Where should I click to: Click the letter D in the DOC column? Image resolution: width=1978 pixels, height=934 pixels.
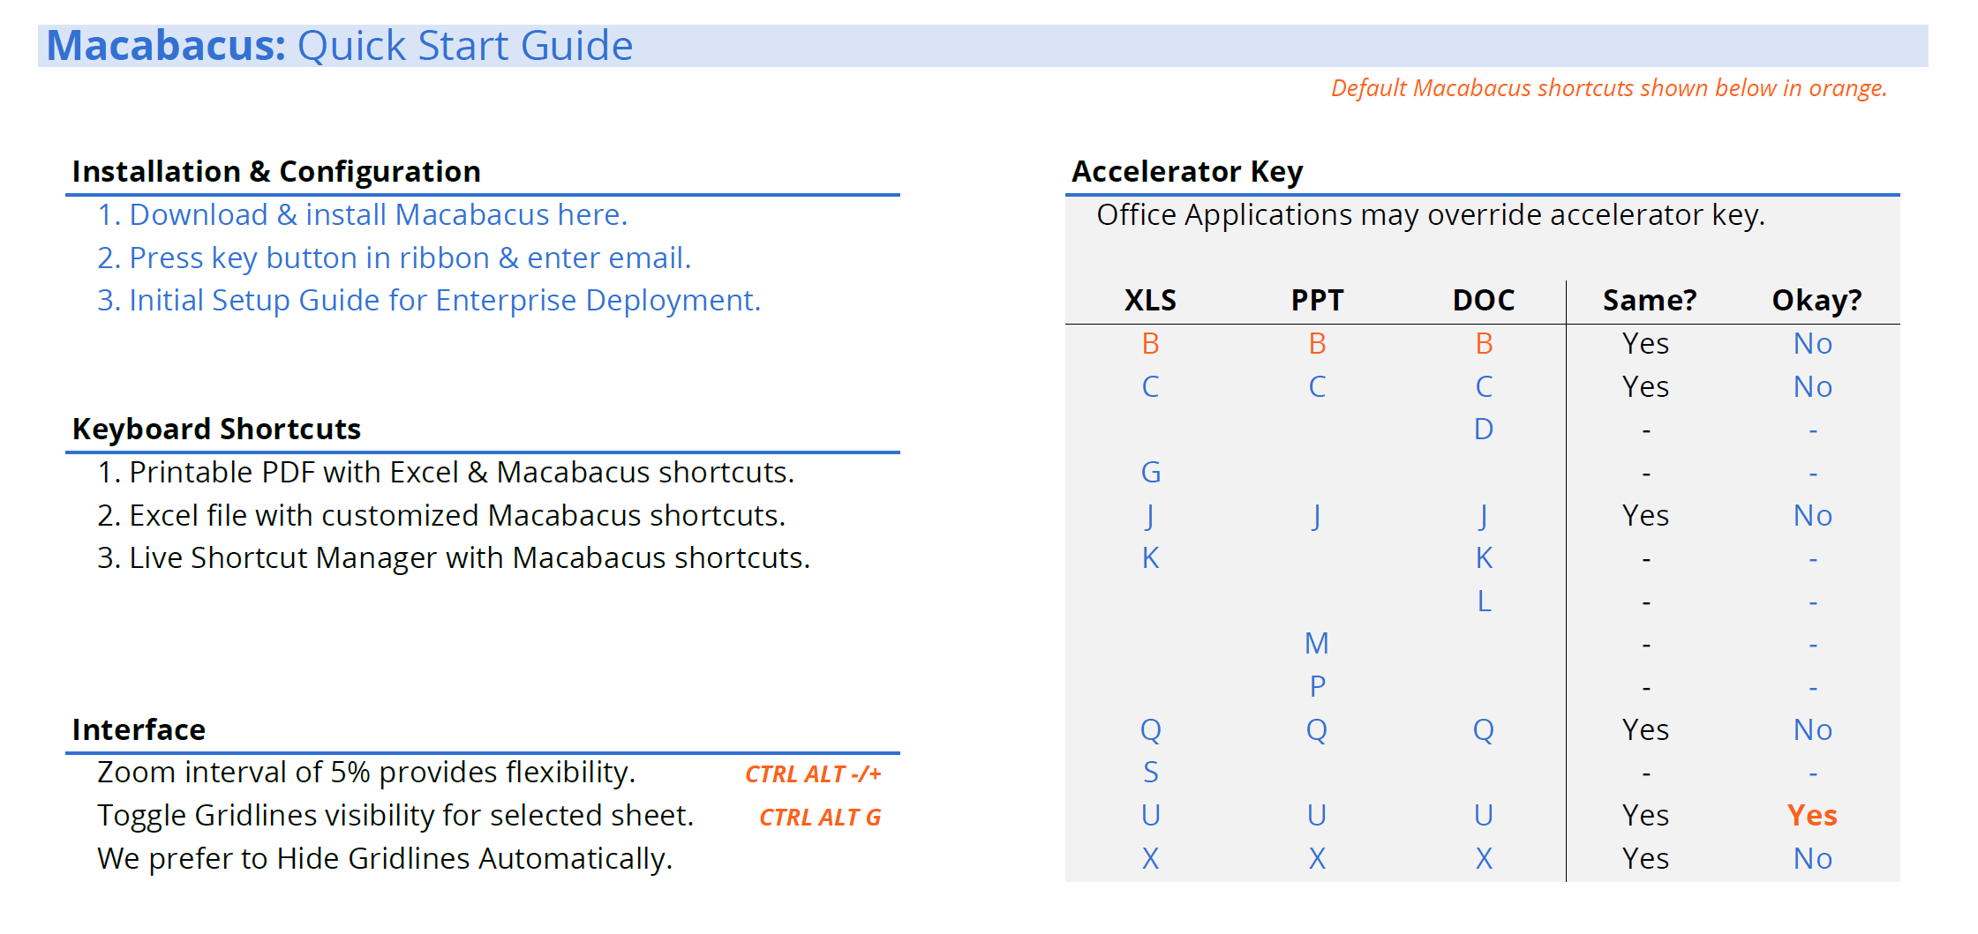[1484, 430]
